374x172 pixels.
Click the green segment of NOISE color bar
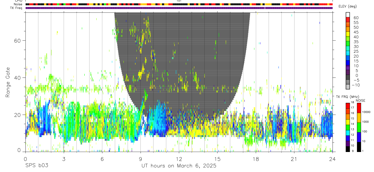click(x=358, y=127)
